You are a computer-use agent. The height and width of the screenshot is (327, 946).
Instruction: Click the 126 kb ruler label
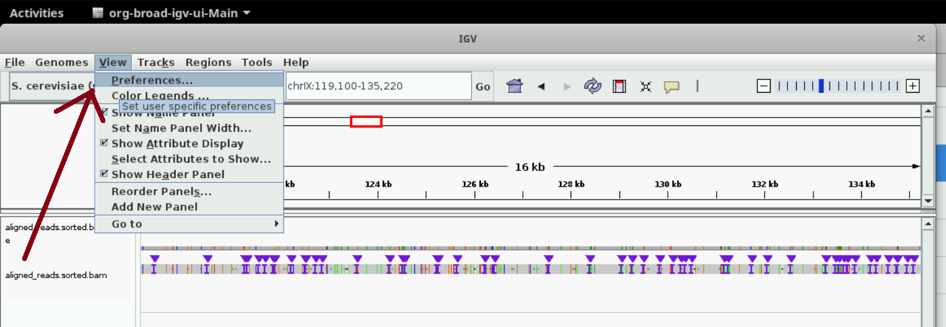pyautogui.click(x=475, y=184)
